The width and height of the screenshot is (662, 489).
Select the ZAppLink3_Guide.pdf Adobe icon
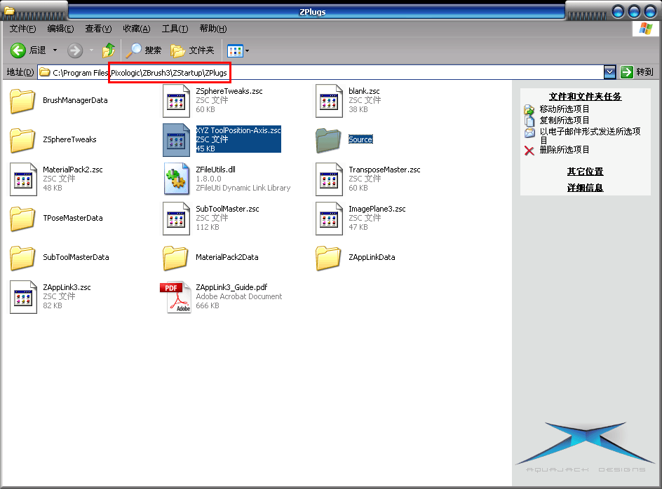tap(176, 297)
